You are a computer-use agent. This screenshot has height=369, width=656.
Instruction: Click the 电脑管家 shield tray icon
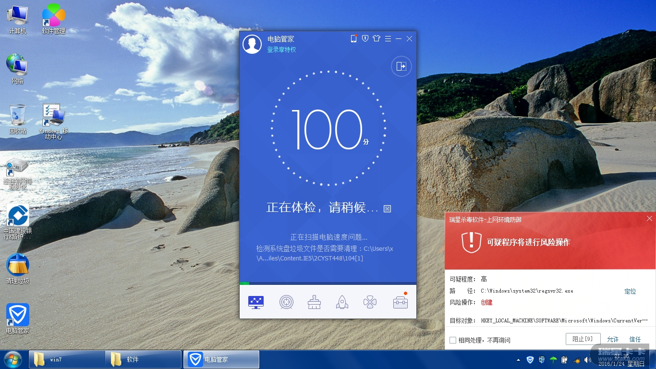click(x=530, y=360)
